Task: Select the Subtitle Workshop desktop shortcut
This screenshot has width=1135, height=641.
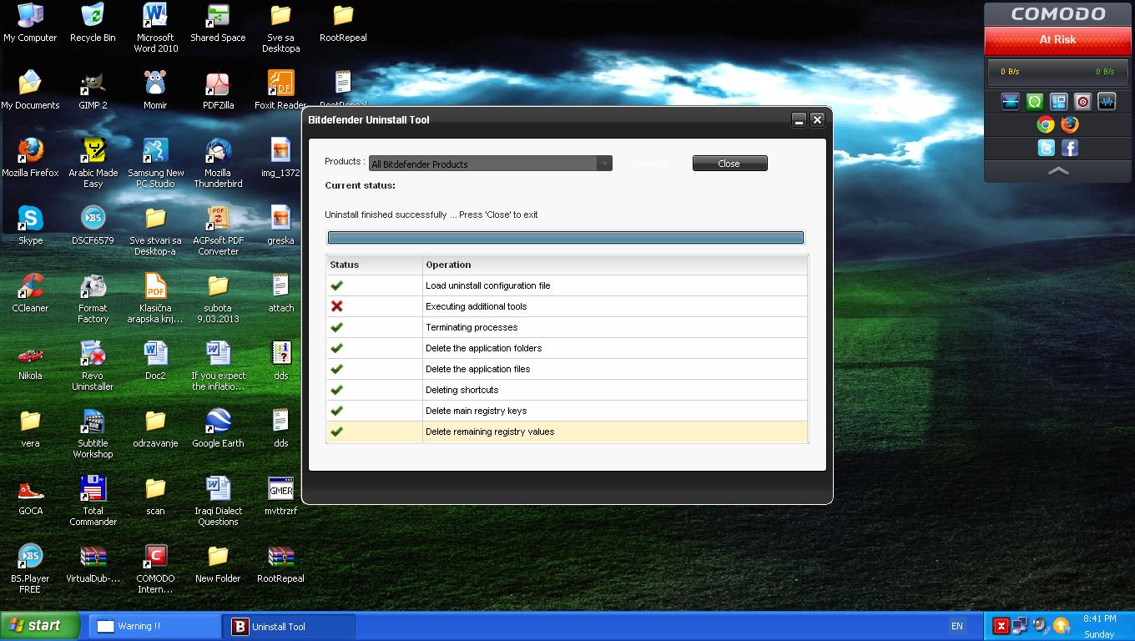Action: pyautogui.click(x=93, y=434)
